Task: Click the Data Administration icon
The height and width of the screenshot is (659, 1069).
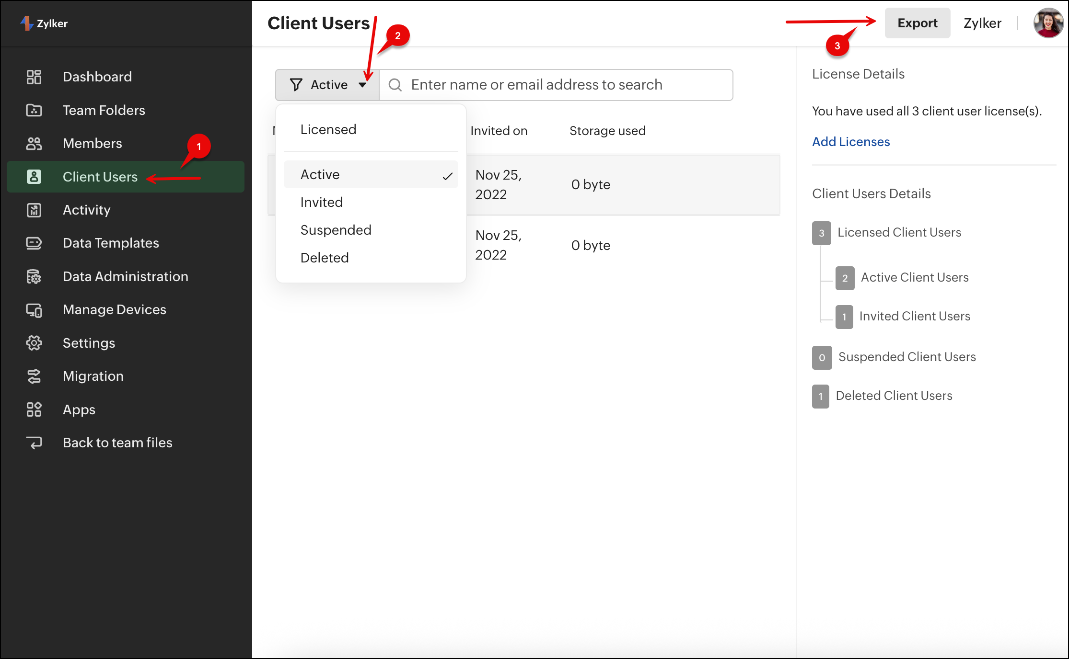Action: 34,276
